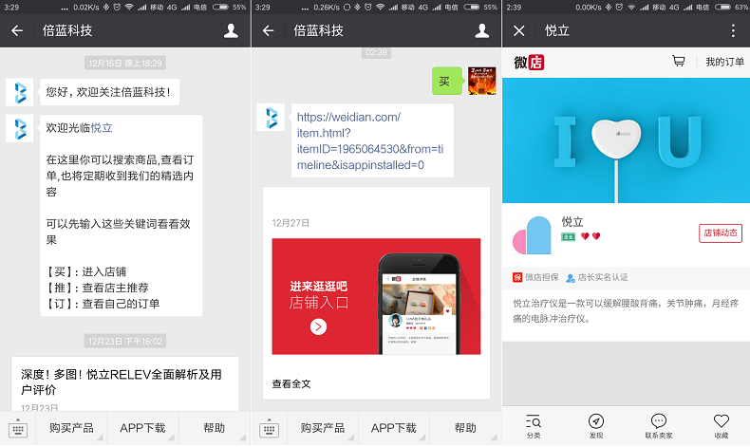Expand APP下载 menu in left chat
The width and height of the screenshot is (750, 447).
tap(143, 428)
